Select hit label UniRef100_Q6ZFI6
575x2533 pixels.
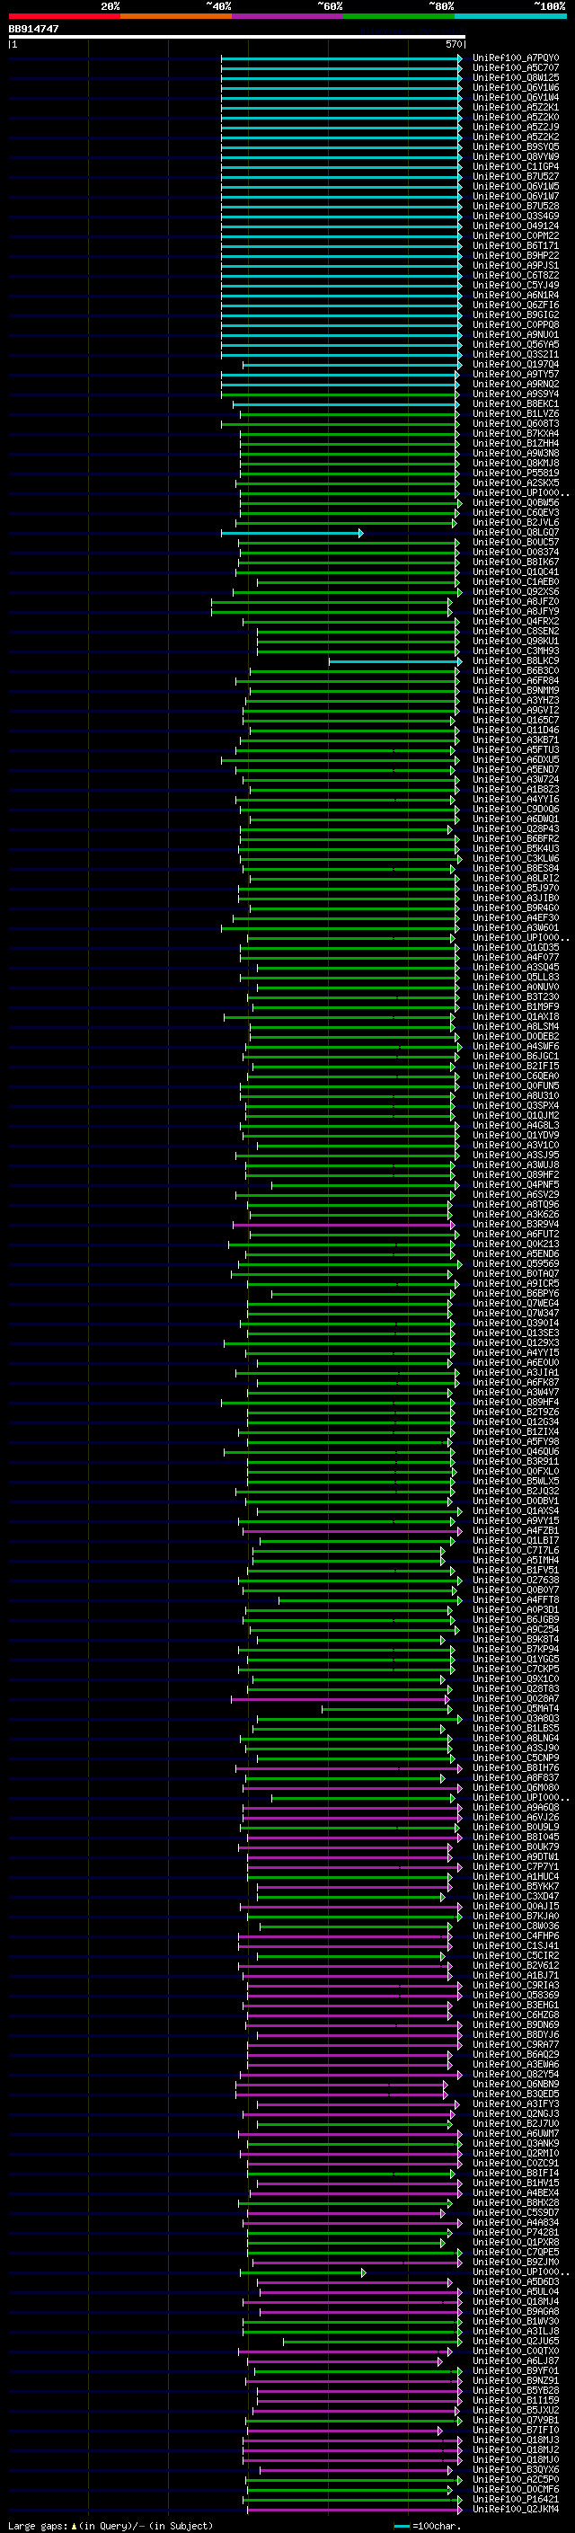coord(516,305)
